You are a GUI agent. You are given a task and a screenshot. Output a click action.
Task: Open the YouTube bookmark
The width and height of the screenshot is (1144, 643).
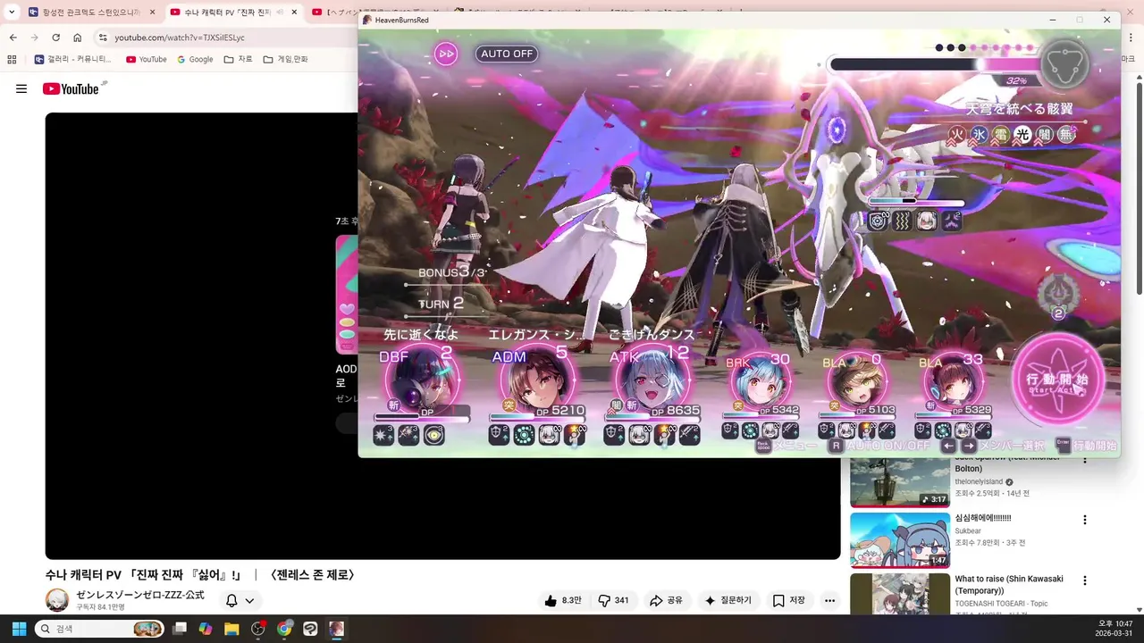pyautogui.click(x=147, y=59)
